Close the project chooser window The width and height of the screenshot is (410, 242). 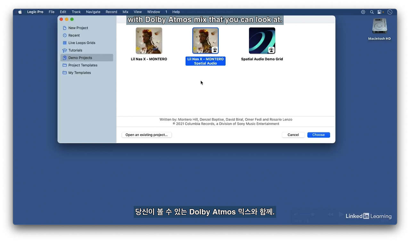click(61, 19)
